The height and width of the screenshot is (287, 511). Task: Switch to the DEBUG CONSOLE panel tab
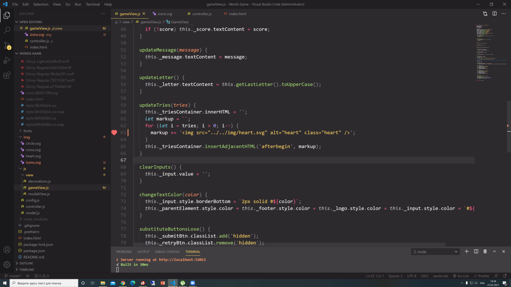click(x=167, y=252)
